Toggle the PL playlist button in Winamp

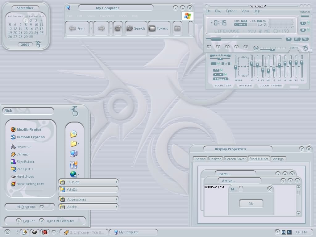tap(297, 39)
